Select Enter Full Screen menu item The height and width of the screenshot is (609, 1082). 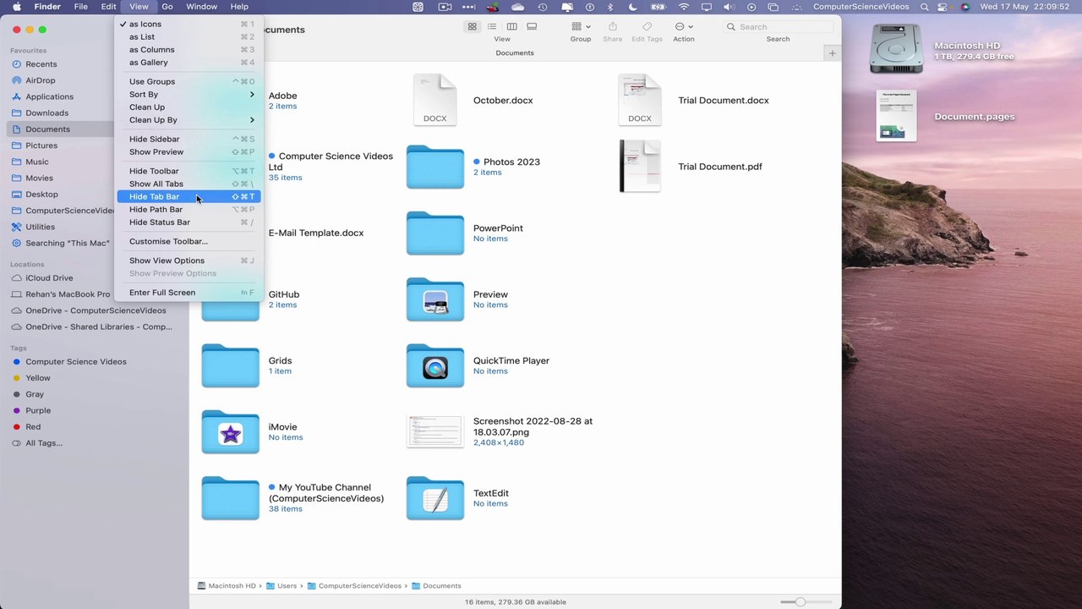189,293
